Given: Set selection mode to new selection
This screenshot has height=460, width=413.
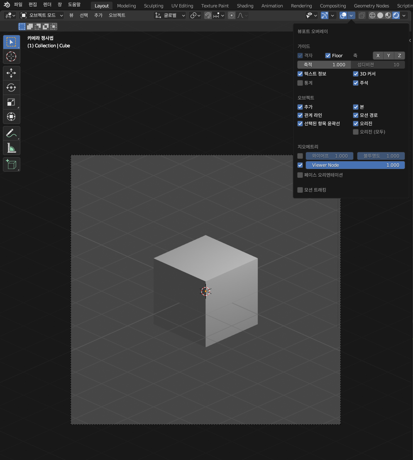Looking at the screenshot, I should [x=22, y=27].
